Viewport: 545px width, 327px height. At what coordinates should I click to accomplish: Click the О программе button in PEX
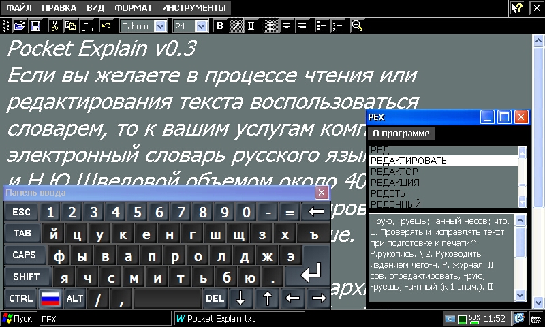pos(401,134)
